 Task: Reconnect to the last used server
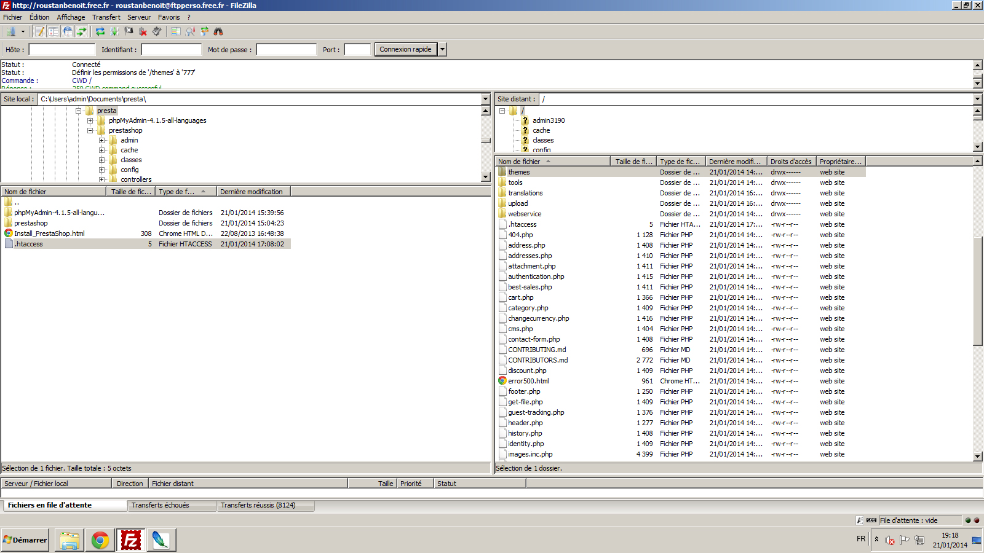click(x=157, y=31)
